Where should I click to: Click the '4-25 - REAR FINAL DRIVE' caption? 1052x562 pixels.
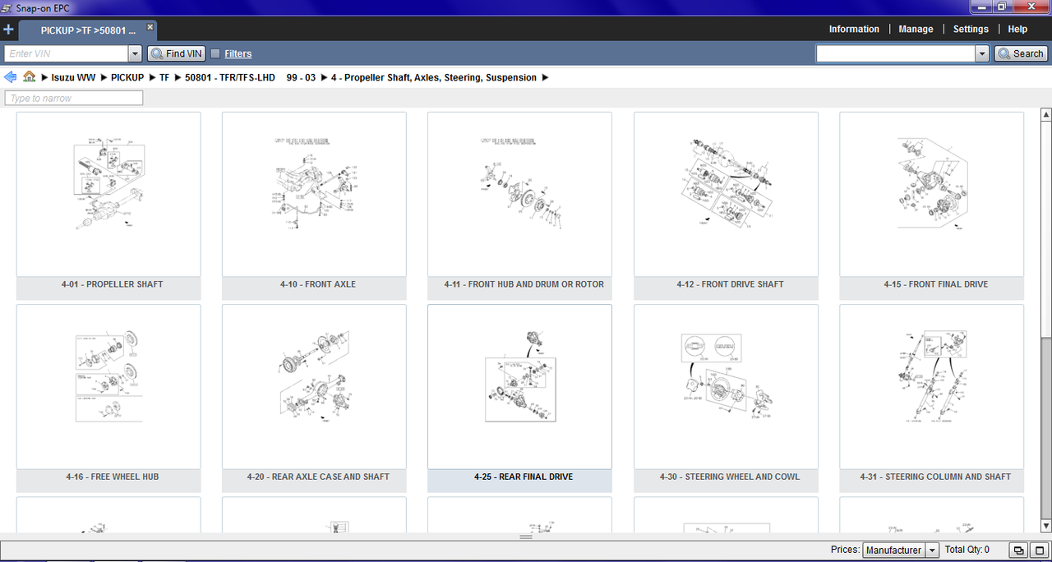point(524,477)
